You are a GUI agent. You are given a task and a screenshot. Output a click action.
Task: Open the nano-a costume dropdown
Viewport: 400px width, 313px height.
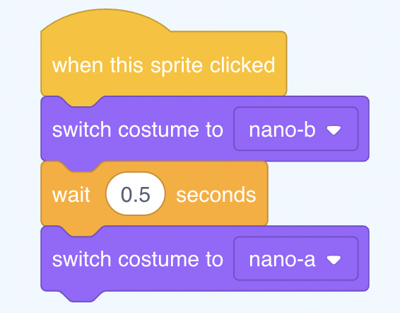(x=296, y=258)
